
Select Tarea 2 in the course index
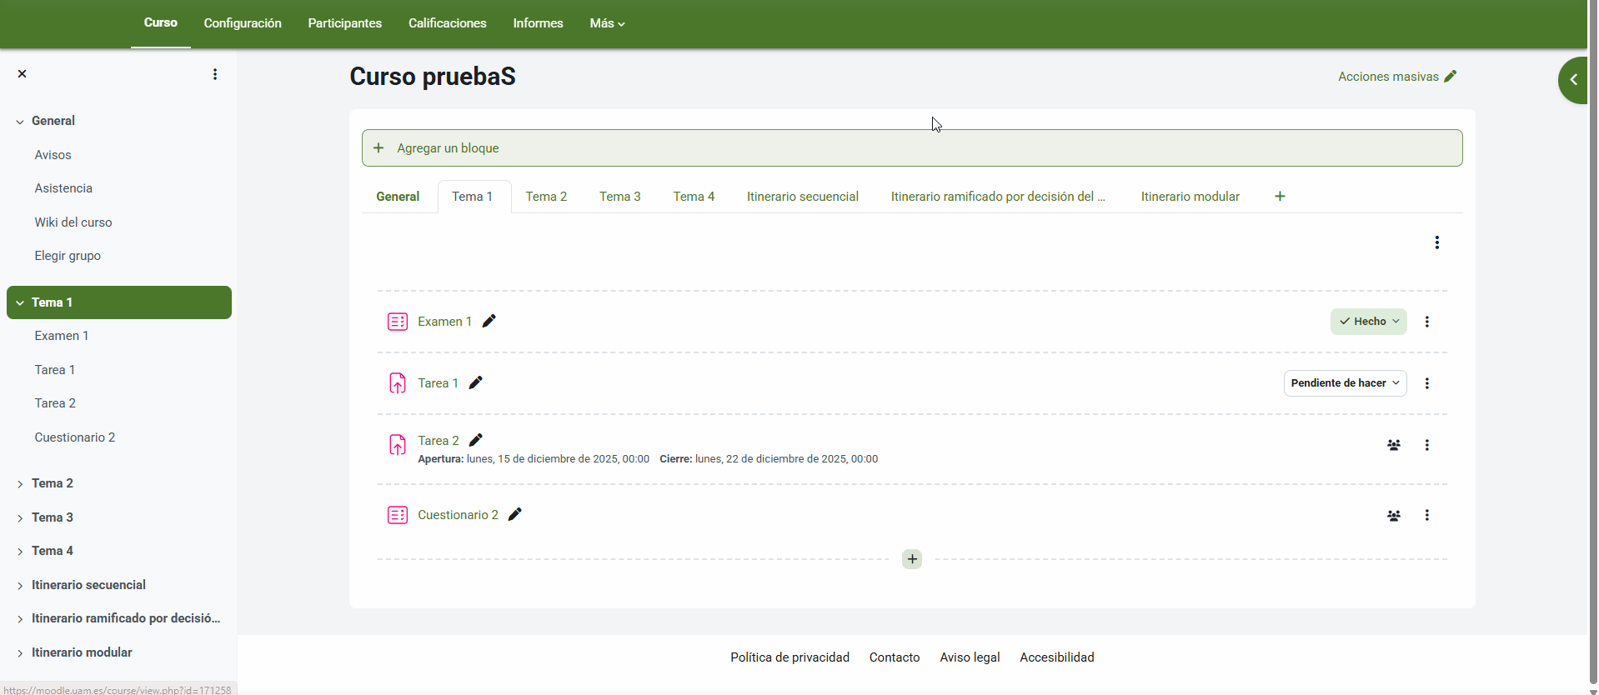coord(55,403)
